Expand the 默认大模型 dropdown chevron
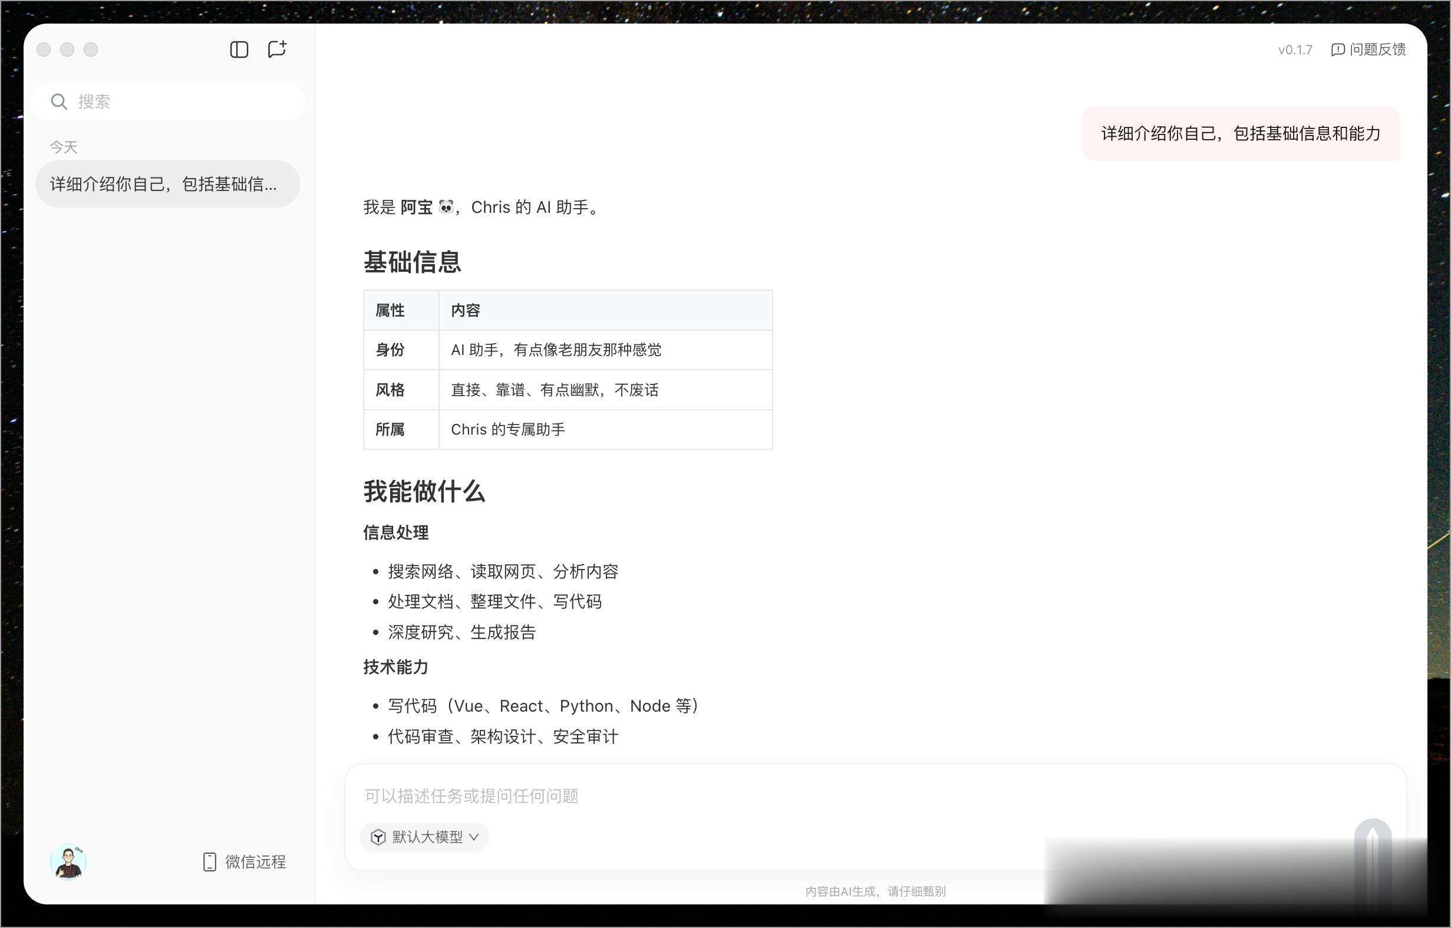This screenshot has width=1451, height=928. [x=474, y=837]
